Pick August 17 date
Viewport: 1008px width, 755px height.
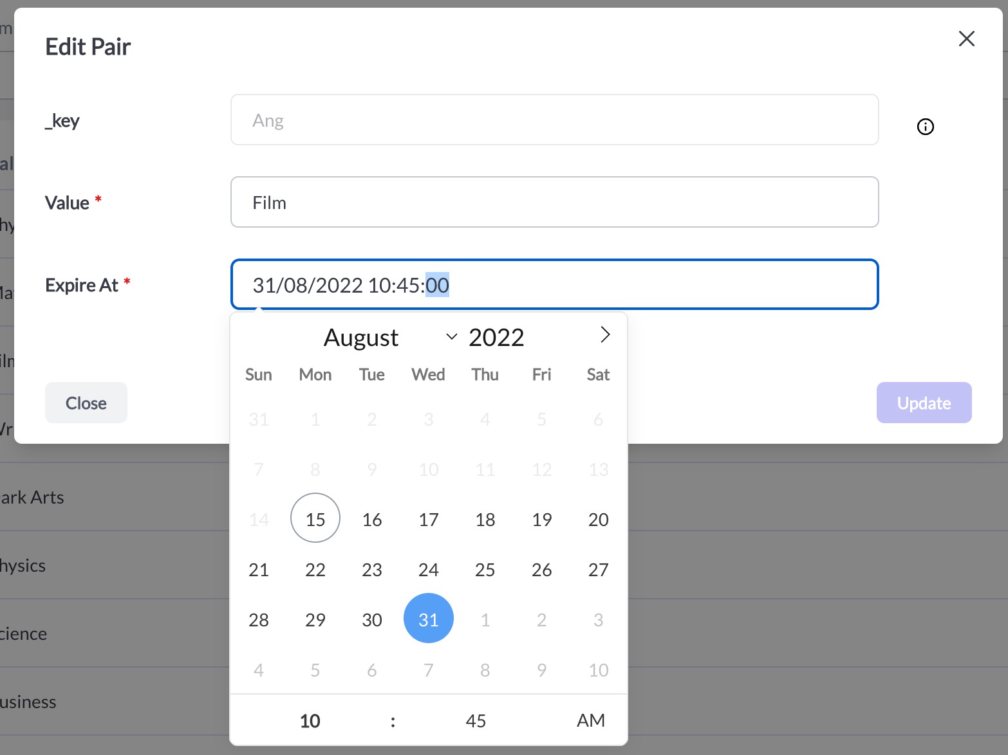click(429, 518)
